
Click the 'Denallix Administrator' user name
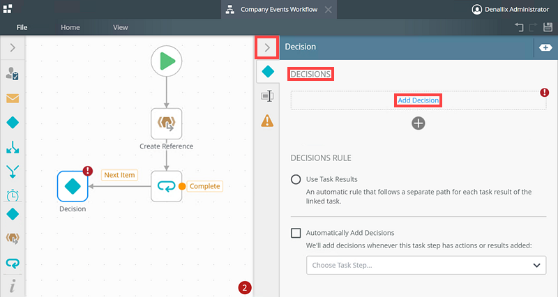[517, 10]
